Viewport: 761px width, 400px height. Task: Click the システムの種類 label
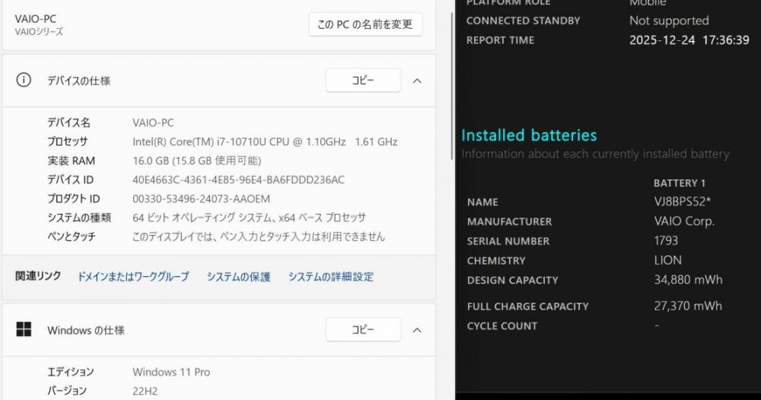[x=79, y=217]
